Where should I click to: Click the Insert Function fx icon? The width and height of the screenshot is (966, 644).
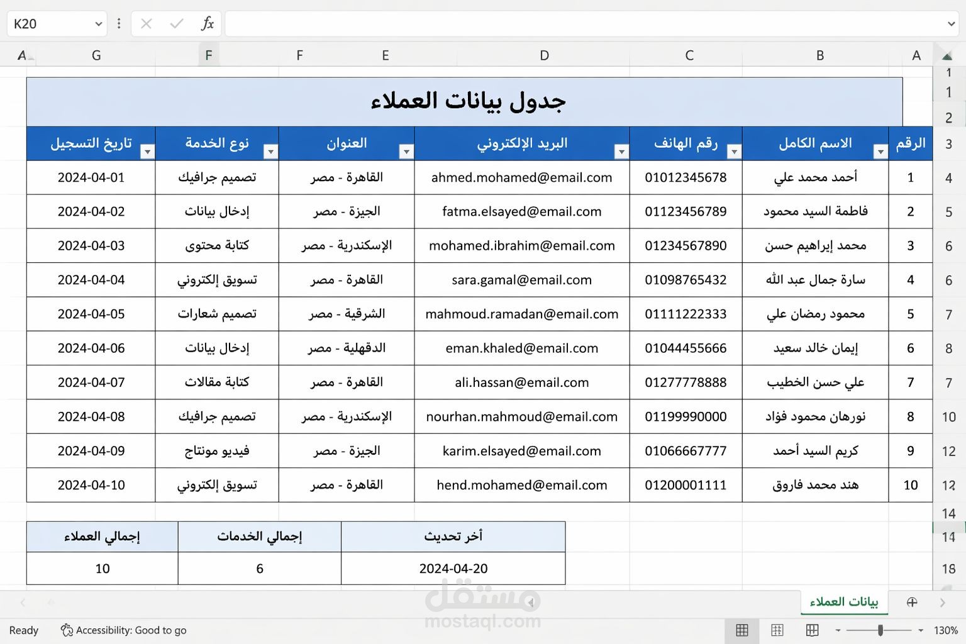(x=207, y=24)
